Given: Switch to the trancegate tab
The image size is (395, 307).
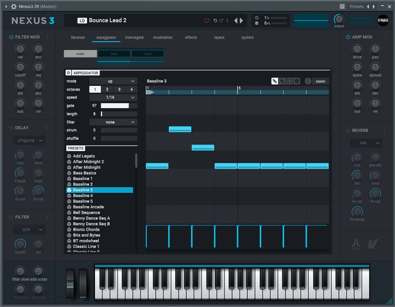Looking at the screenshot, I should (134, 38).
